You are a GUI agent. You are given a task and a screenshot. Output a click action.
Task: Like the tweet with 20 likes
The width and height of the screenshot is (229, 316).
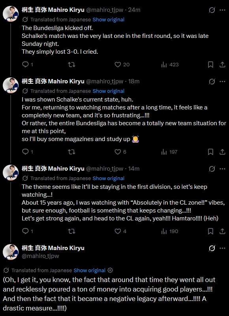pyautogui.click(x=122, y=64)
